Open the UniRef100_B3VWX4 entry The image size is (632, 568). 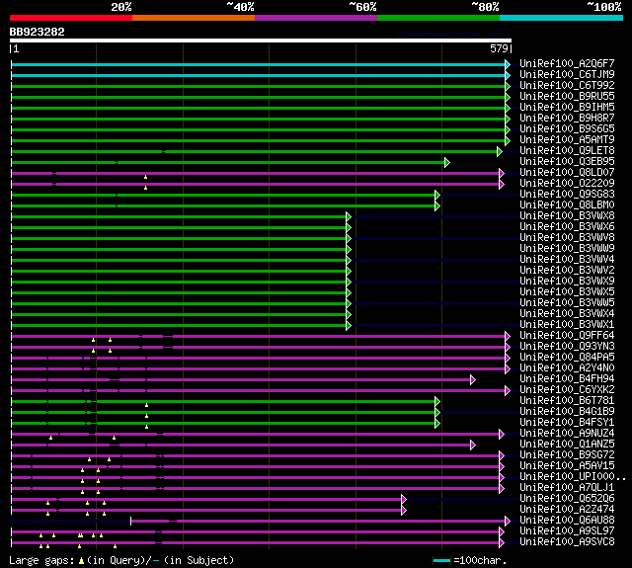567,314
